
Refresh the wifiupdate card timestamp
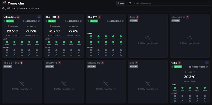tap(39, 21)
